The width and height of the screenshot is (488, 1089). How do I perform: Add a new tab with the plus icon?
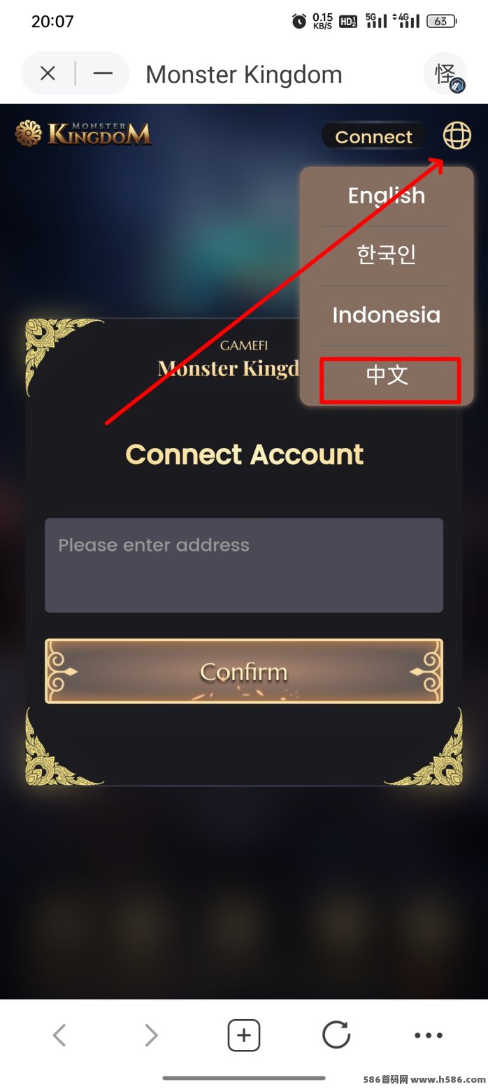coord(244,1035)
